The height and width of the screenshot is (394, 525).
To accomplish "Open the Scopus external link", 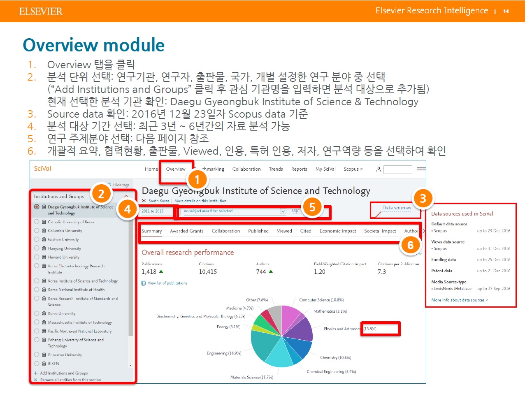I will point(353,169).
